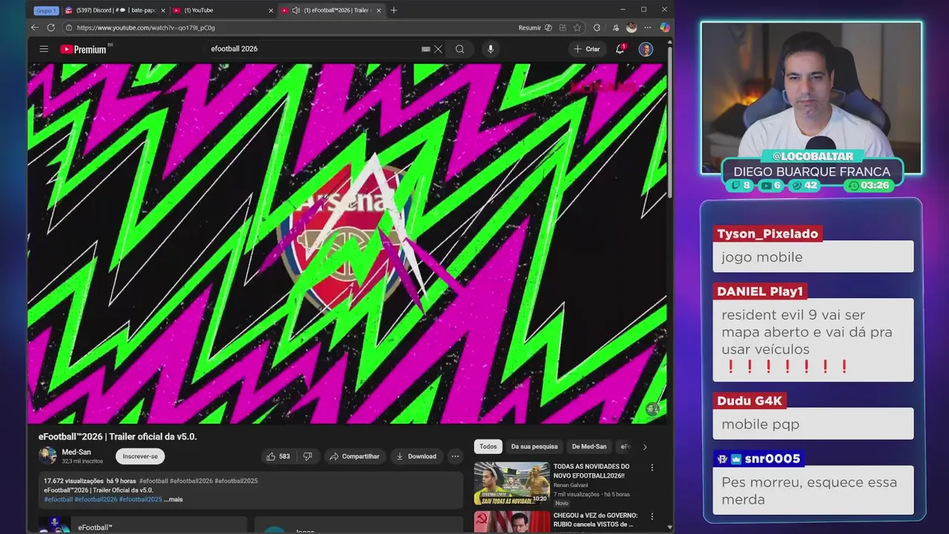The image size is (949, 534).
Task: Open CHEGOU a VEZ do GOVERNO video title
Action: pos(595,520)
